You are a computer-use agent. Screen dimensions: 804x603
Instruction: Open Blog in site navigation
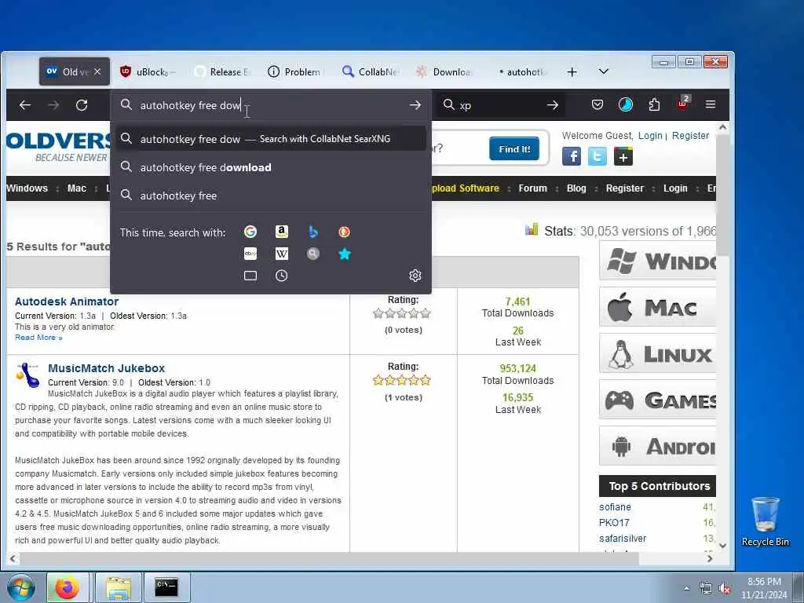point(576,188)
